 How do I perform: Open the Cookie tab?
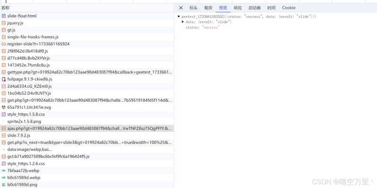click(289, 8)
